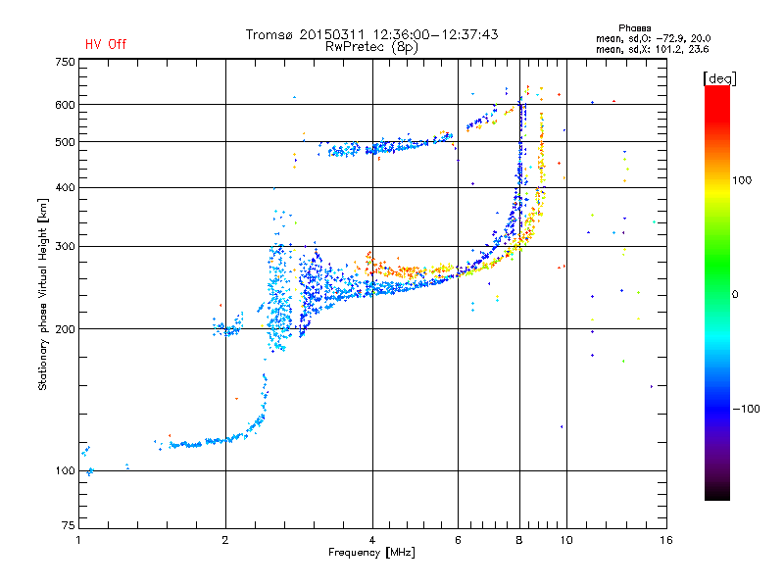Viewport: 784px width, 588px height.
Task: Click the colorbar tick label '0'
Action: pyautogui.click(x=735, y=295)
